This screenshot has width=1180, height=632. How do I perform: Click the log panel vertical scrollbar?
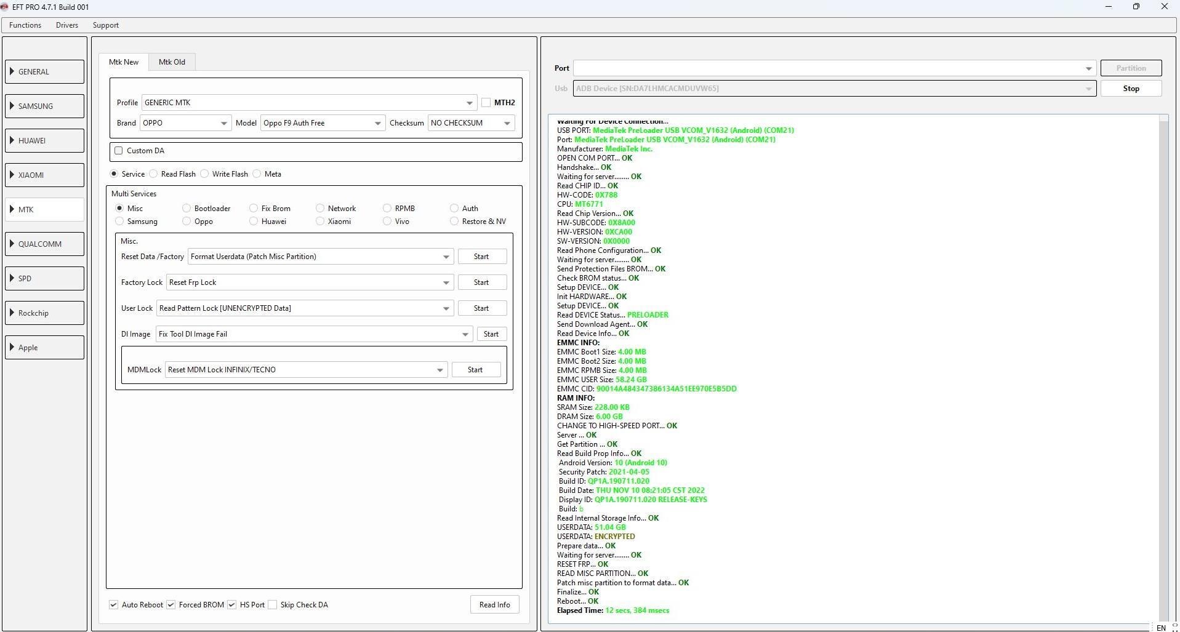1163,369
